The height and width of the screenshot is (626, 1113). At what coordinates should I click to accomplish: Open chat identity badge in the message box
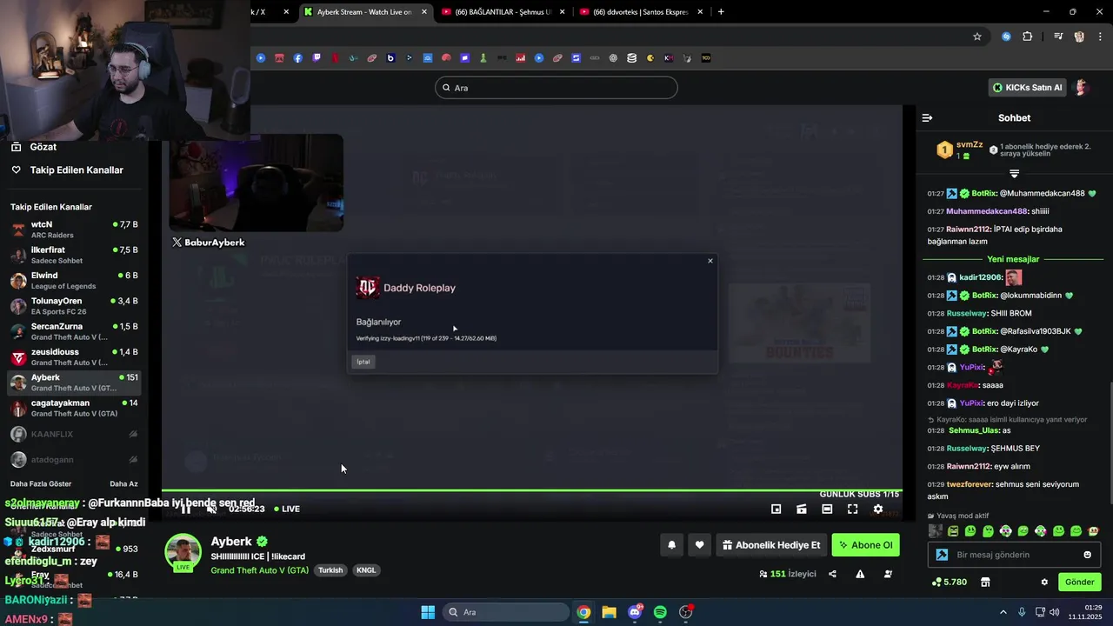coord(942,555)
